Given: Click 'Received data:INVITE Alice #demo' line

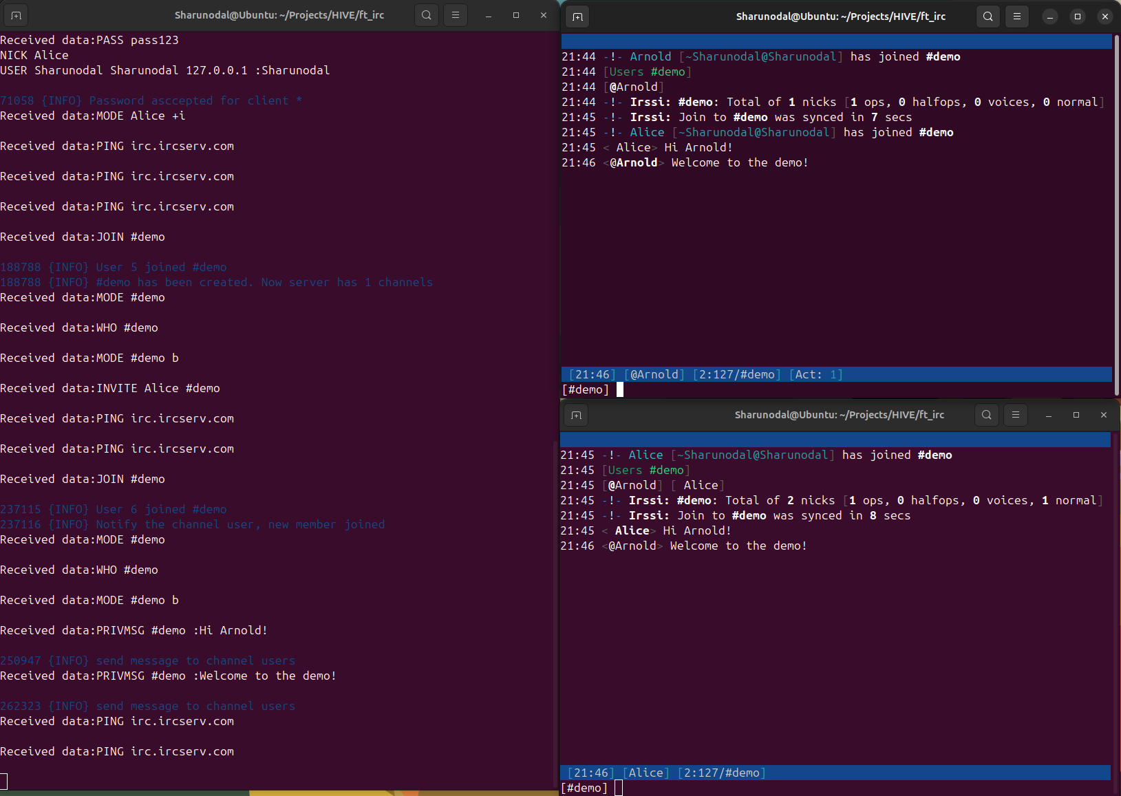Looking at the screenshot, I should (110, 388).
